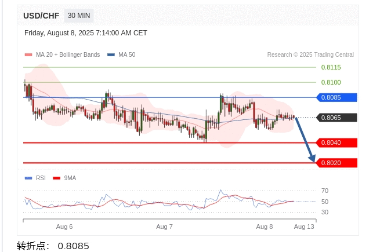Click the 0.8115 resistance level label
The height and width of the screenshot is (252, 391).
(x=331, y=67)
